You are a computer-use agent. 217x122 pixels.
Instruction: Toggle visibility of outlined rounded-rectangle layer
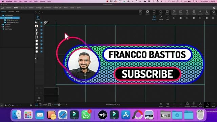coord(41,37)
